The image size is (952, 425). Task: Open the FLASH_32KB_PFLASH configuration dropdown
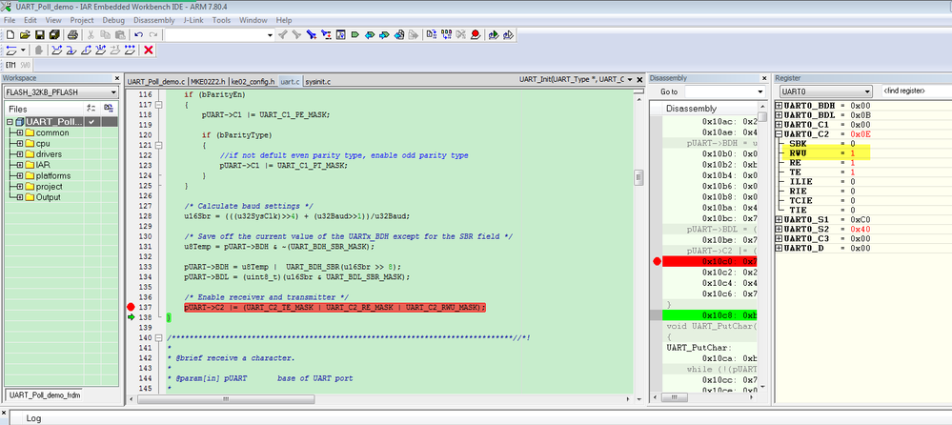pyautogui.click(x=113, y=92)
